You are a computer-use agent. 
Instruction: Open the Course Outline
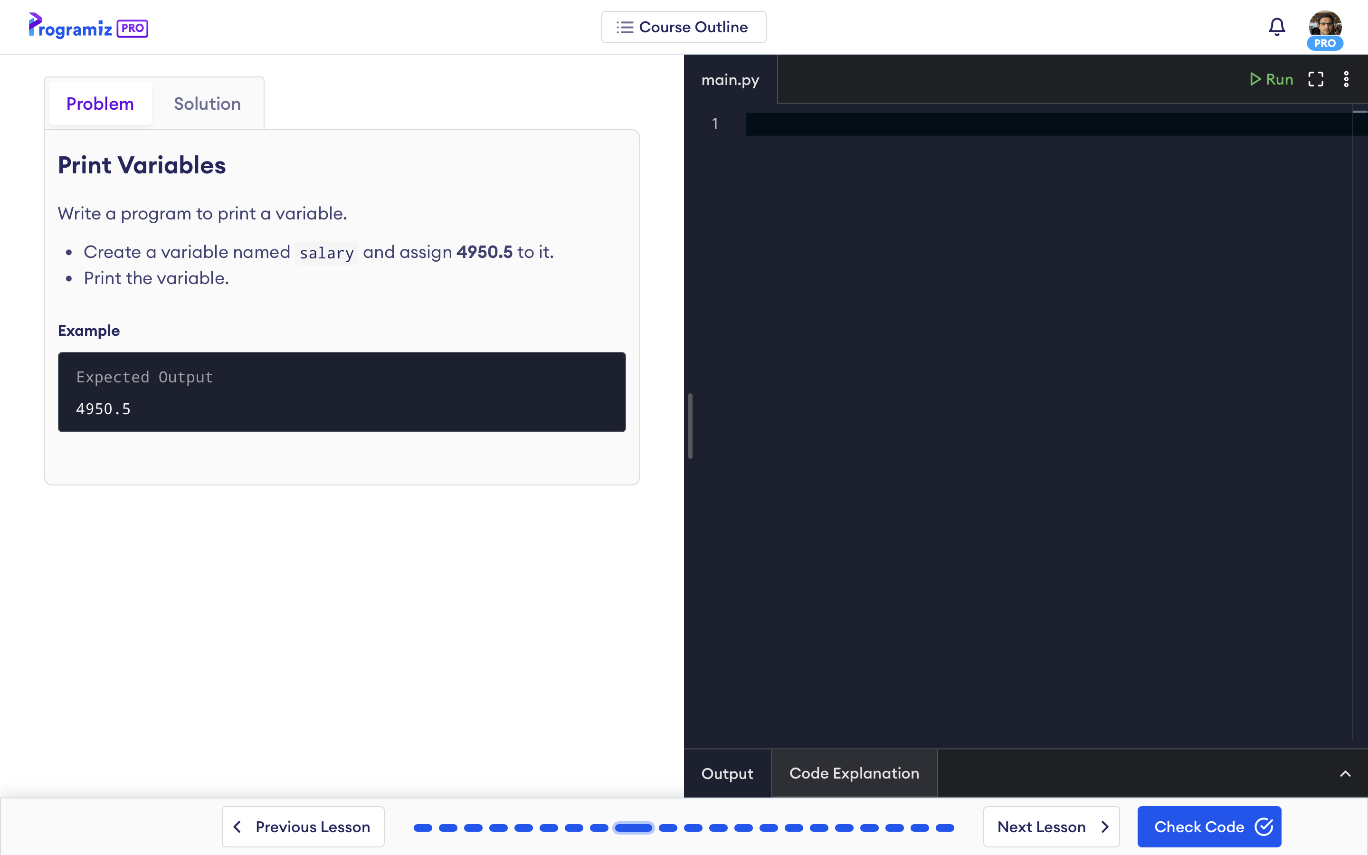(x=684, y=27)
